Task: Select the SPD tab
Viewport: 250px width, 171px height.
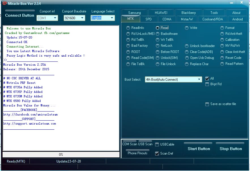Action: point(148,19)
